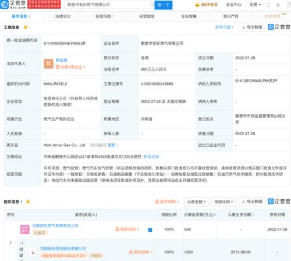Select 工商注册号 value 410603000048885
Viewport: 291px width, 261px height.
pyautogui.click(x=157, y=84)
